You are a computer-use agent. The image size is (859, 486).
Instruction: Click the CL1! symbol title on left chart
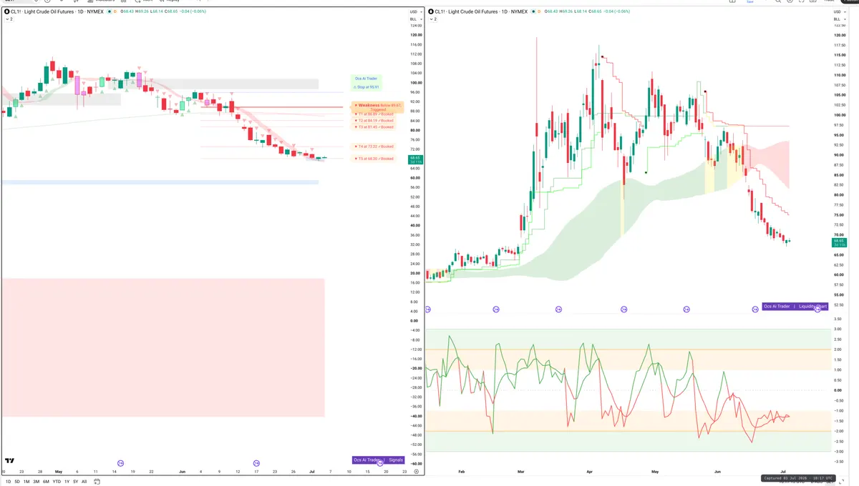(57, 11)
